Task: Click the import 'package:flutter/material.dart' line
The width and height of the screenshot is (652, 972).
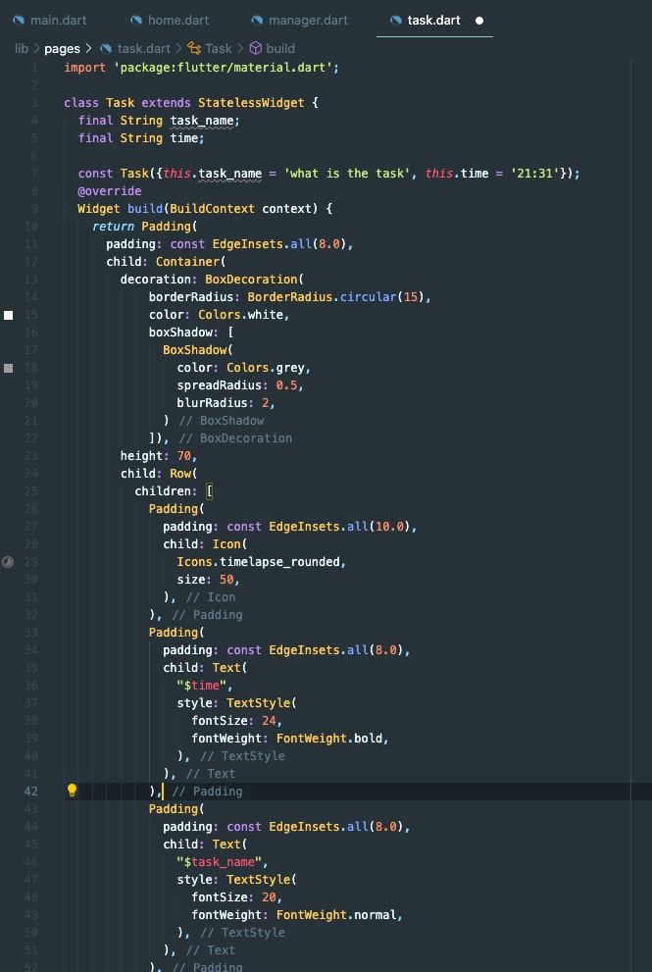Action: pyautogui.click(x=201, y=67)
